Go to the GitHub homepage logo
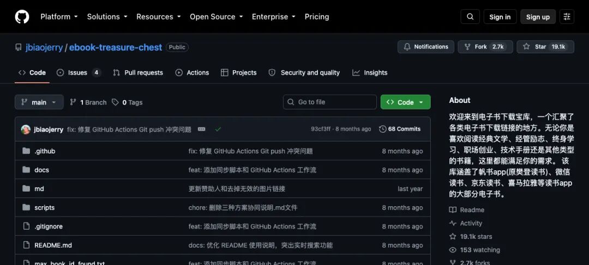The width and height of the screenshot is (589, 265). [22, 16]
